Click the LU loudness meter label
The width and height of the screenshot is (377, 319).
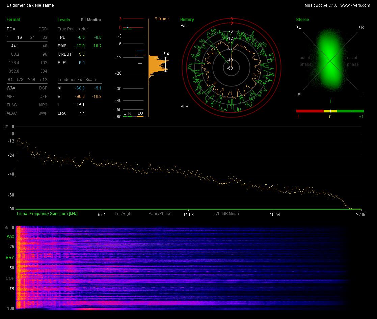(140, 113)
